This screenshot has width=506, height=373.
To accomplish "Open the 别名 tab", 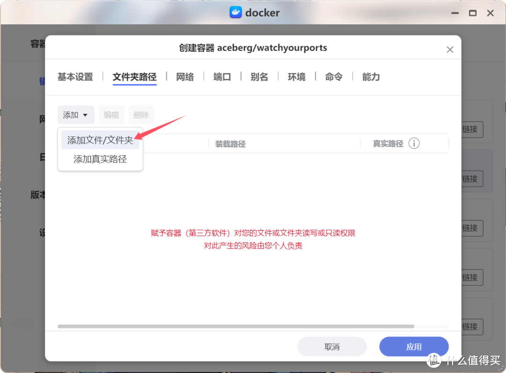I will [259, 77].
